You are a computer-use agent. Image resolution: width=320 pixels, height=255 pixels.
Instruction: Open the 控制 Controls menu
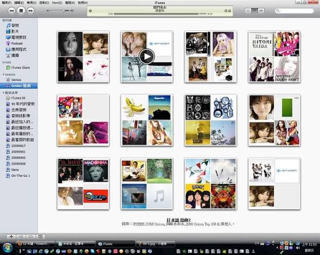pos(44,2)
